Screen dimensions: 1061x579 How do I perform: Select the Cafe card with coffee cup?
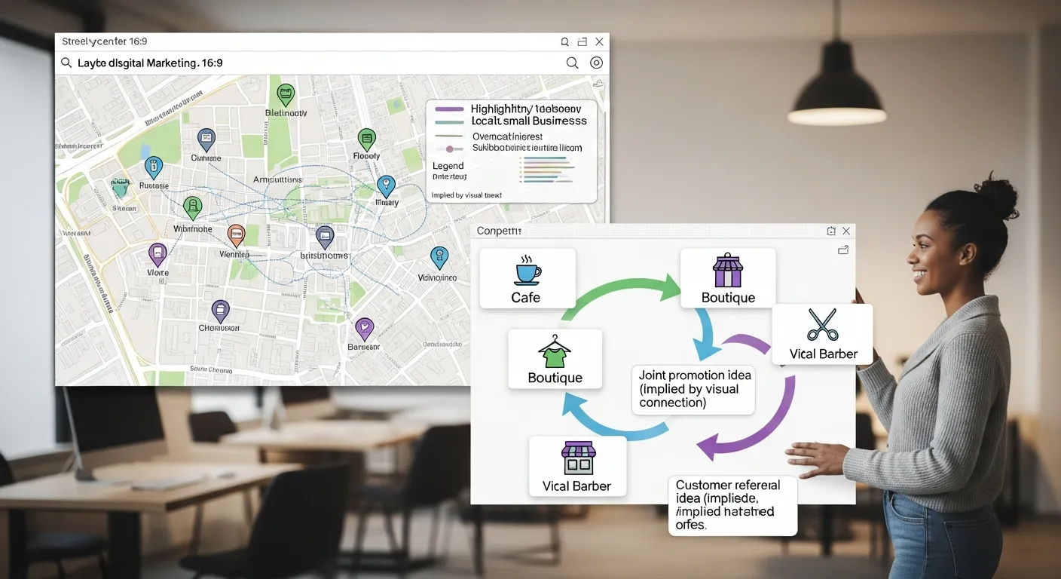527,278
